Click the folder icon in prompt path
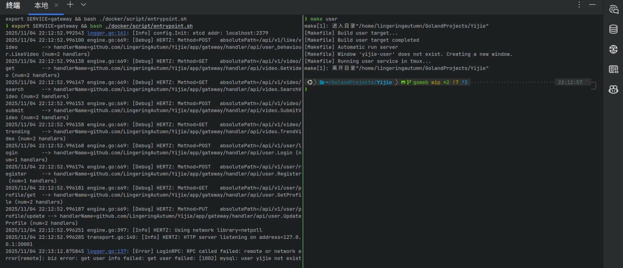The width and height of the screenshot is (623, 268). (322, 83)
